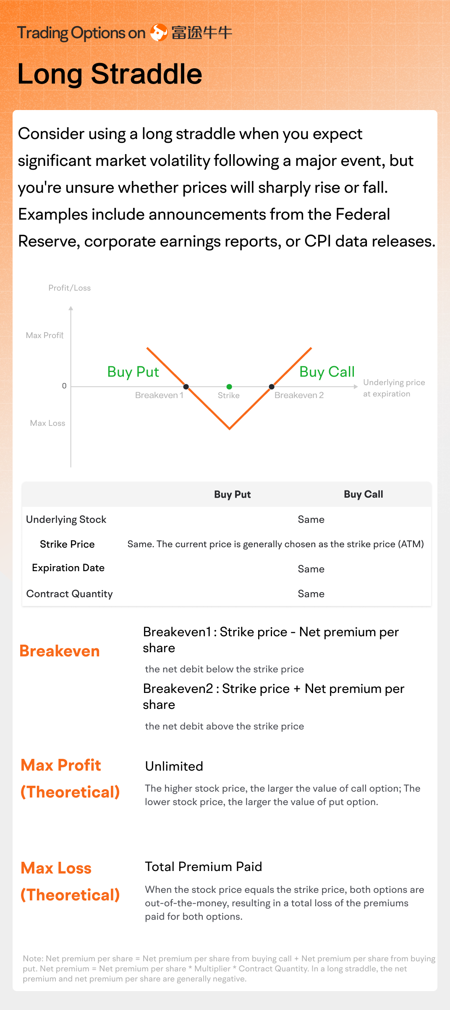Click the orange Breakeven section heading

click(60, 651)
